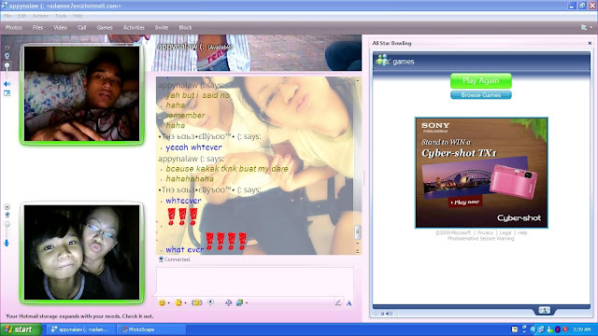
Task: Open the emoticon picker in the chat toolbar
Action: [162, 302]
